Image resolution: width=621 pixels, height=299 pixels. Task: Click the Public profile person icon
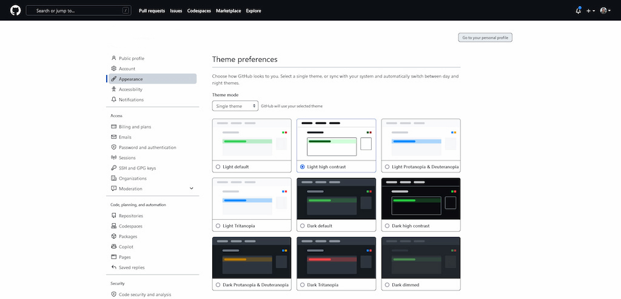pos(113,58)
